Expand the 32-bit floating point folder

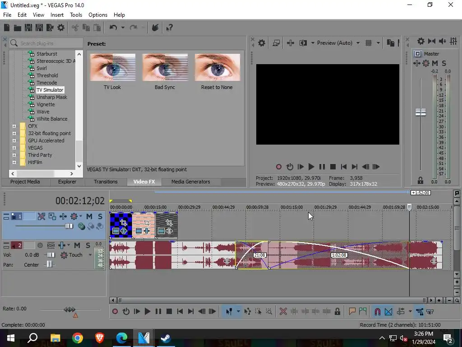coord(14,133)
